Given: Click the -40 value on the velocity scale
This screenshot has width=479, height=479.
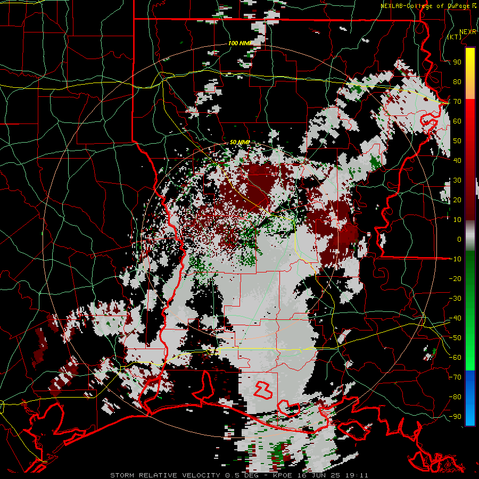Looking at the screenshot, I should pos(455,318).
